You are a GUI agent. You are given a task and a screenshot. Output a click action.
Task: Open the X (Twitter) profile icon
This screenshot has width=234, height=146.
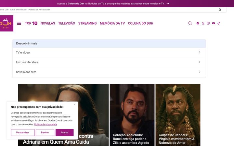203,23
